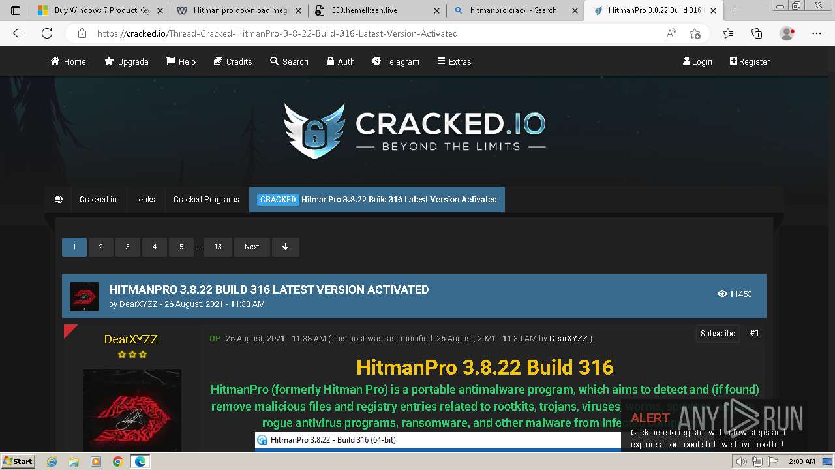
Task: Open the media player taskbar icon
Action: tap(96, 462)
